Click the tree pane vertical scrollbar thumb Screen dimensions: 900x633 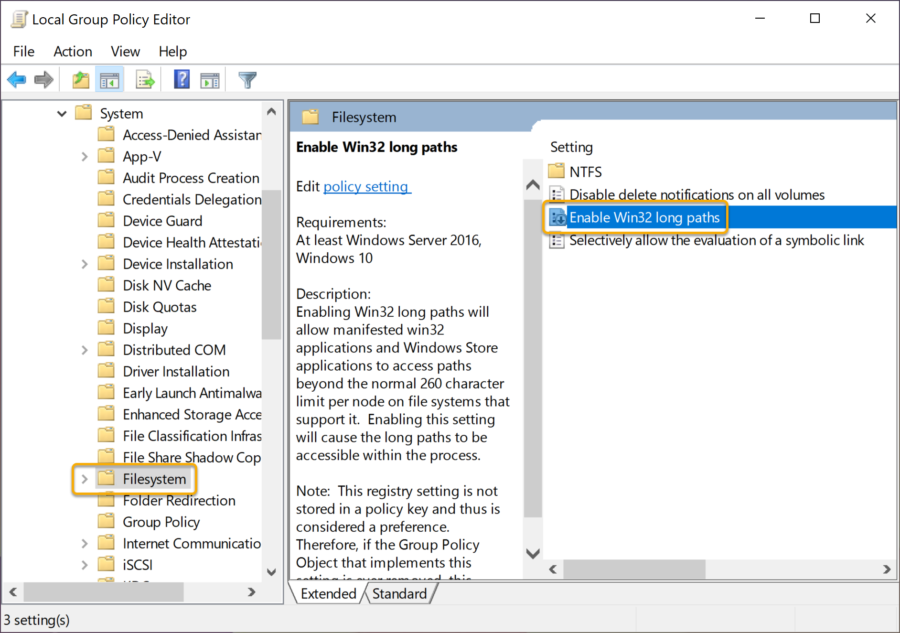click(x=271, y=264)
